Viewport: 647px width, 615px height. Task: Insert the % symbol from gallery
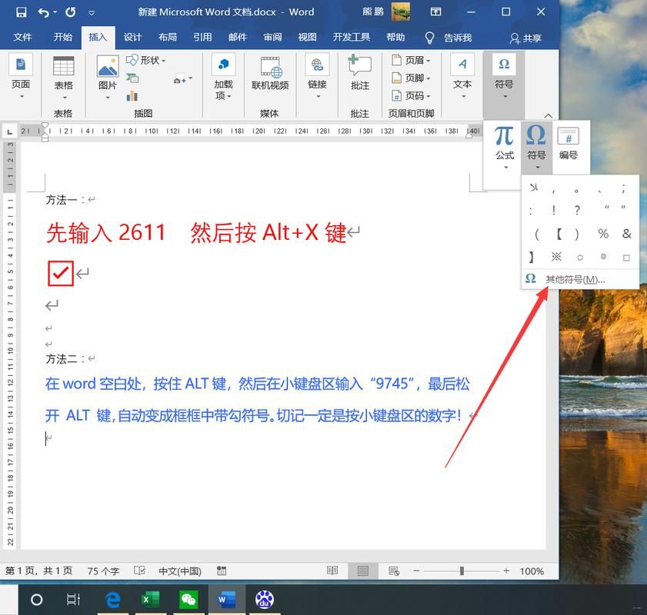tap(603, 234)
